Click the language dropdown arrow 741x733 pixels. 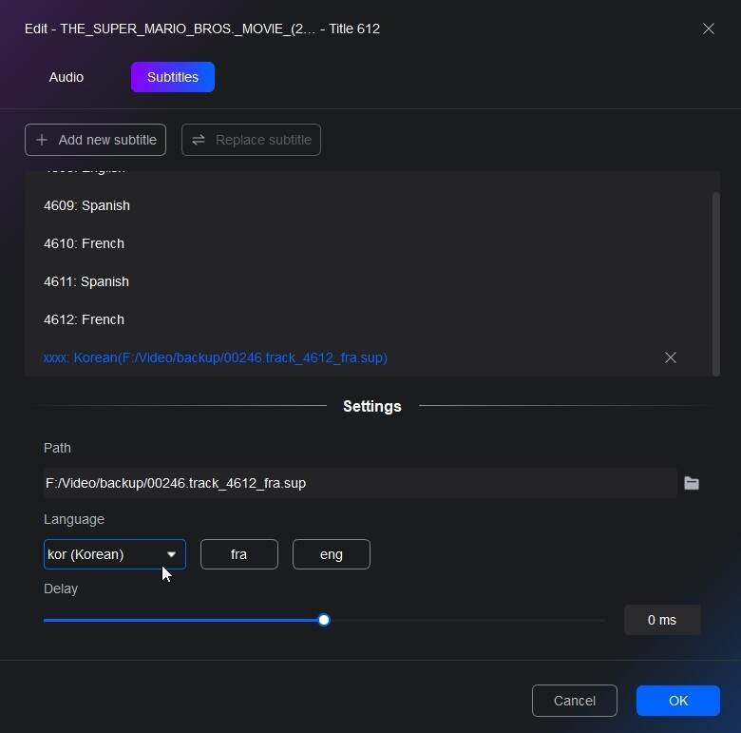pyautogui.click(x=171, y=554)
